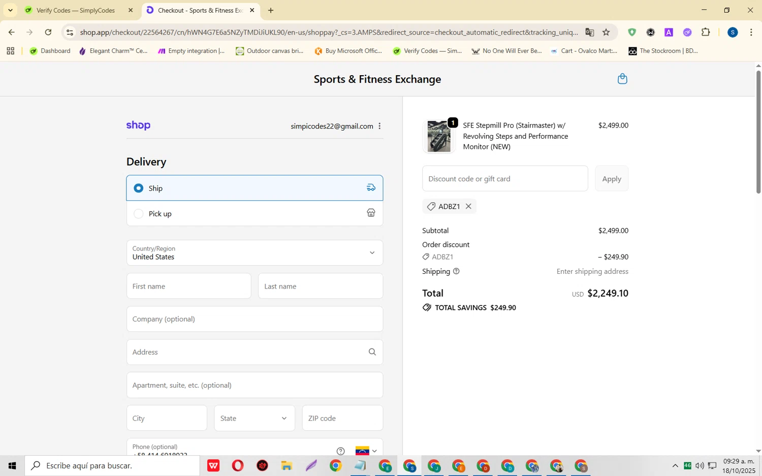Image resolution: width=762 pixels, height=476 pixels.
Task: Open the Dashboard bookmark
Action: coord(50,51)
